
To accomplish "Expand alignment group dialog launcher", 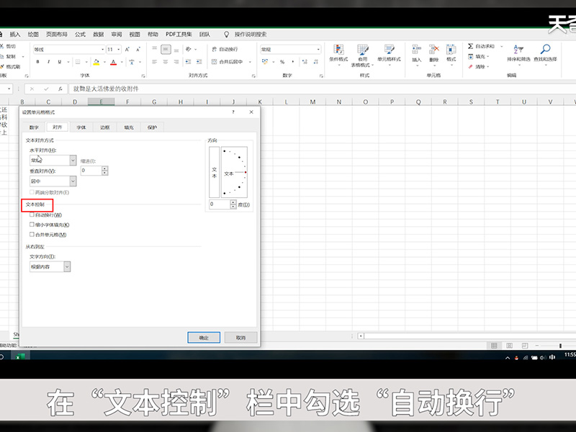I will 253,76.
